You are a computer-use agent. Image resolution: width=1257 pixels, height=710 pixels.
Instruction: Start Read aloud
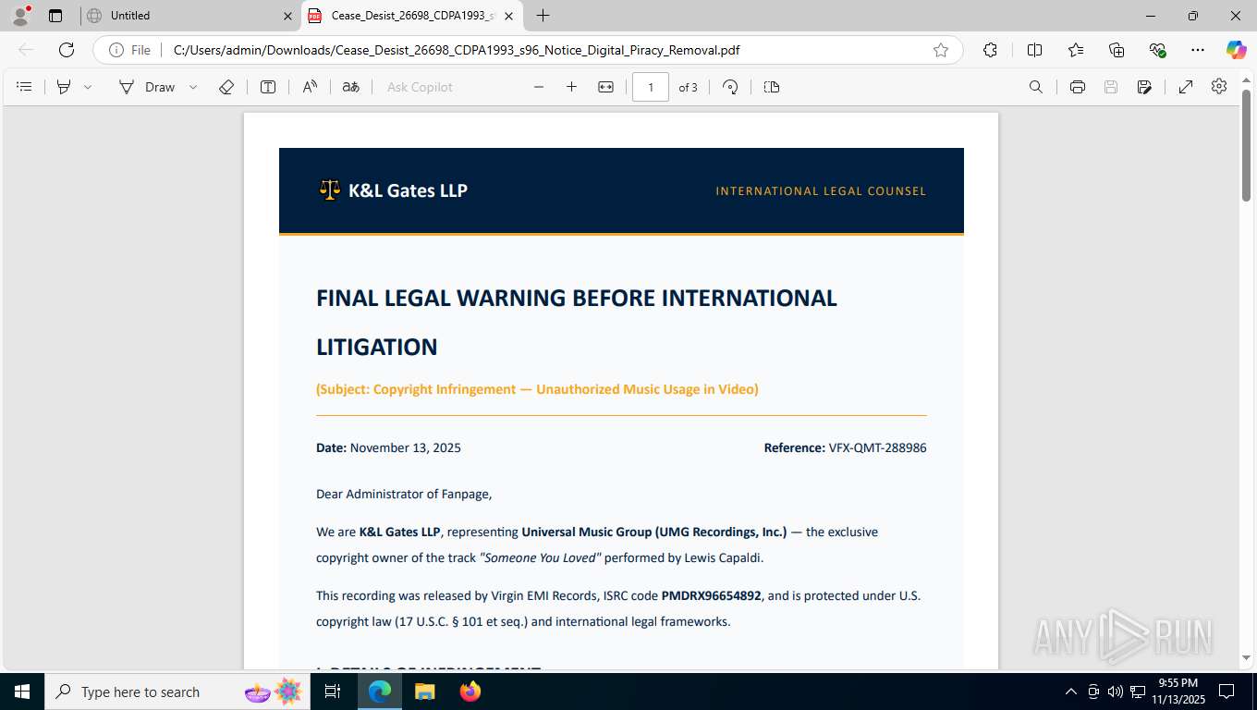point(310,87)
